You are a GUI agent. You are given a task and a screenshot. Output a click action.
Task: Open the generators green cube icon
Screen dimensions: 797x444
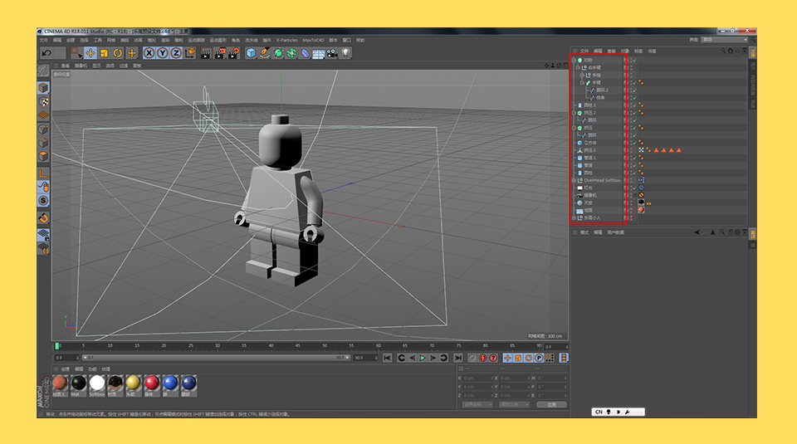click(278, 53)
